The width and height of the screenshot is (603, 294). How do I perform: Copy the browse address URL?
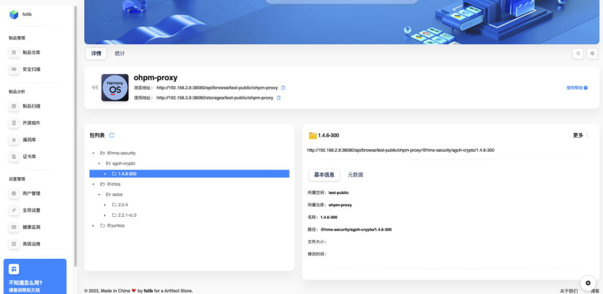click(283, 88)
